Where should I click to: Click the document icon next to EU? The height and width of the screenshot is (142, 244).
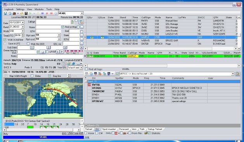(x=64, y=64)
